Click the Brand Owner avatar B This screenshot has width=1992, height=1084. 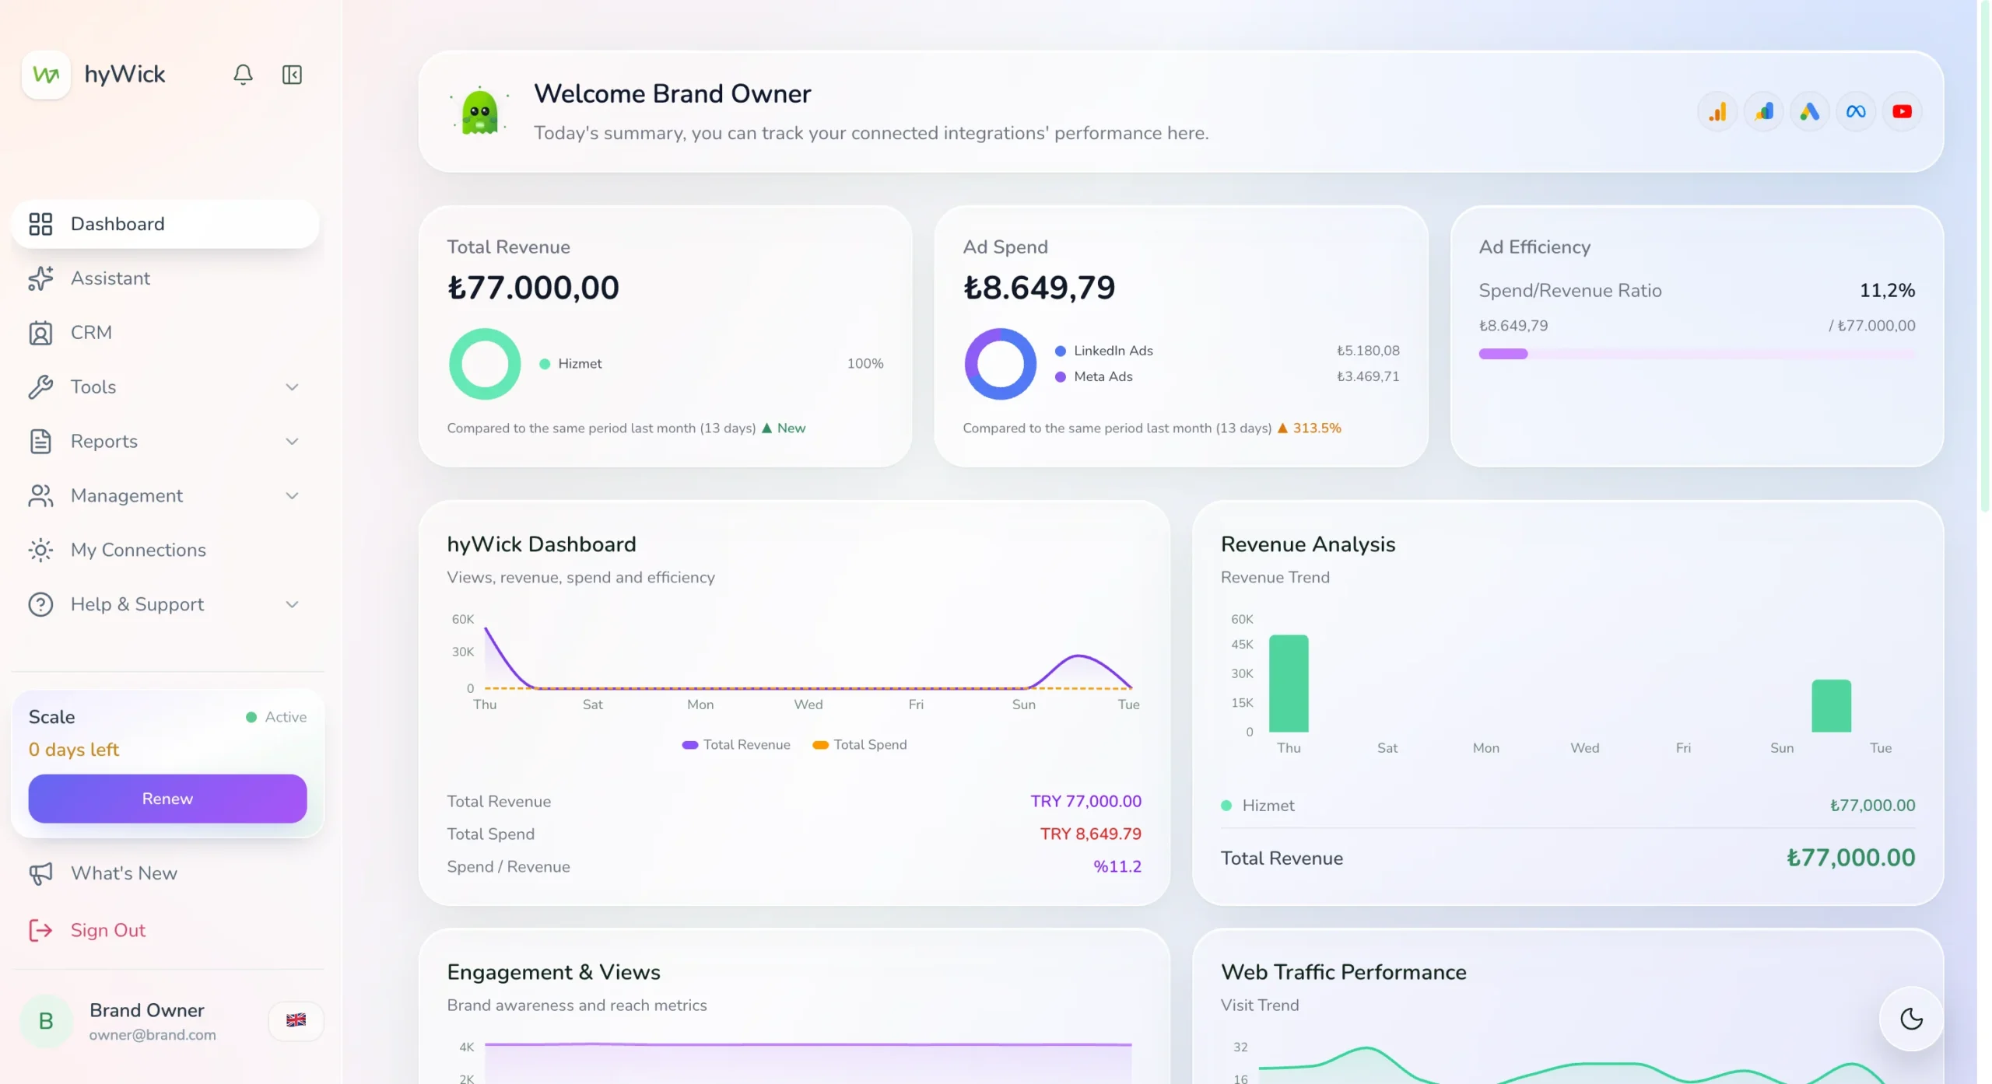(46, 1021)
